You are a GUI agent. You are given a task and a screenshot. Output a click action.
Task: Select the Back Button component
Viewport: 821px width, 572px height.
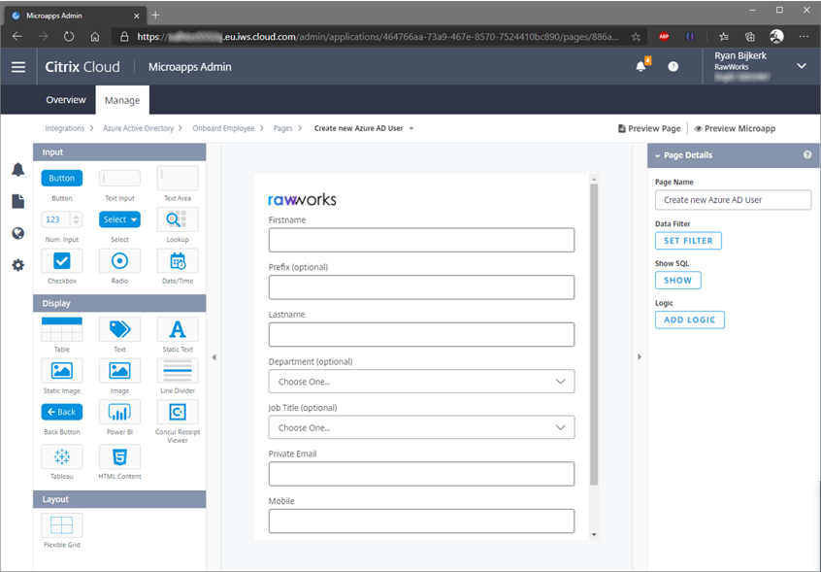click(62, 412)
